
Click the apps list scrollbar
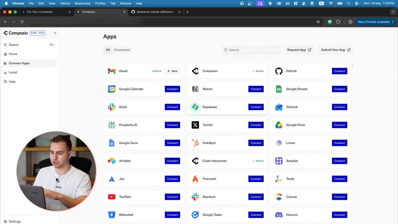352,67
